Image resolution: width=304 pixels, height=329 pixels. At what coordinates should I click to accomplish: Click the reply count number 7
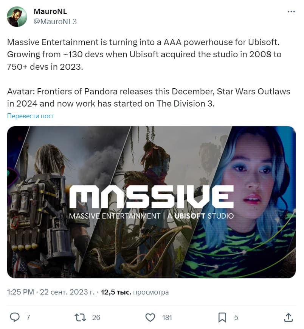(28, 317)
